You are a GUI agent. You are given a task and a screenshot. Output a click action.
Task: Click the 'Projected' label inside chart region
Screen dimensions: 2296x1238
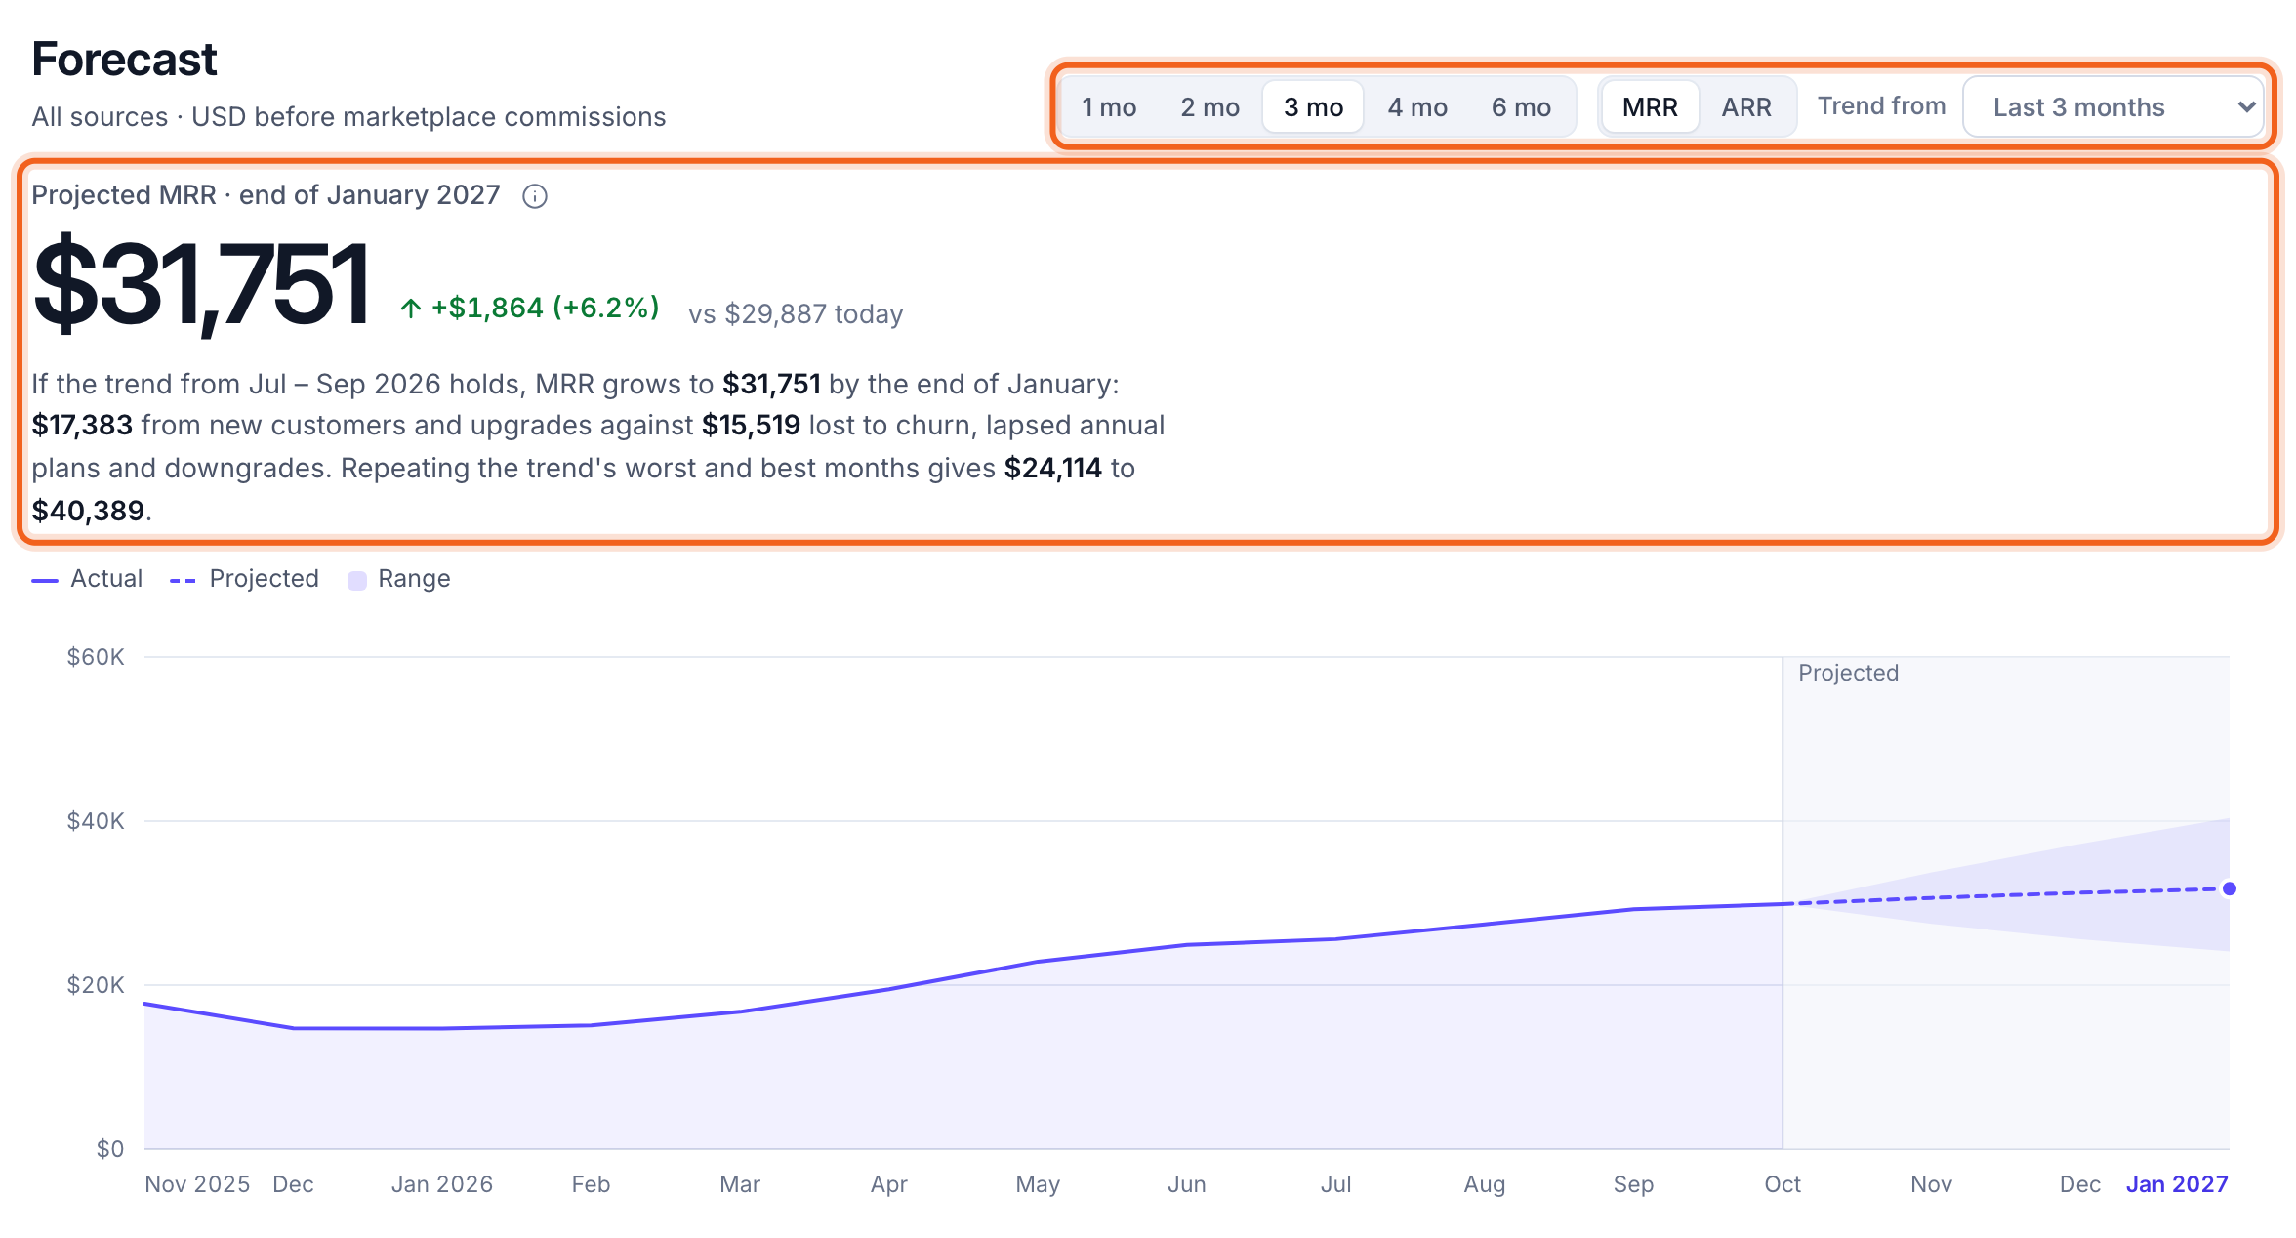tap(1848, 673)
